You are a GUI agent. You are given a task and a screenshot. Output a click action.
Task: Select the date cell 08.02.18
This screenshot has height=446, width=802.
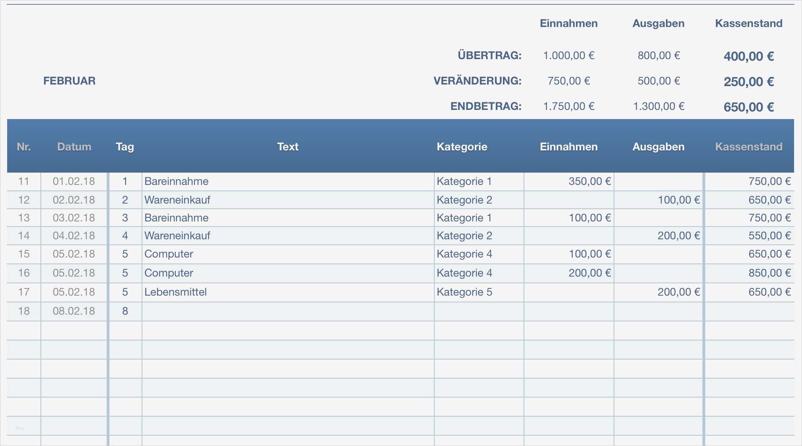point(74,311)
